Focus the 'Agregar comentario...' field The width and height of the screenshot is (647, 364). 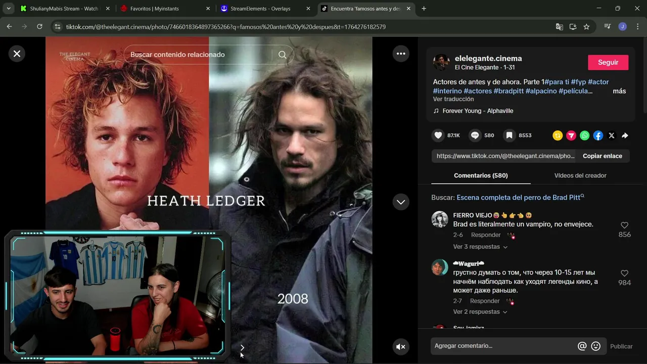click(x=503, y=346)
